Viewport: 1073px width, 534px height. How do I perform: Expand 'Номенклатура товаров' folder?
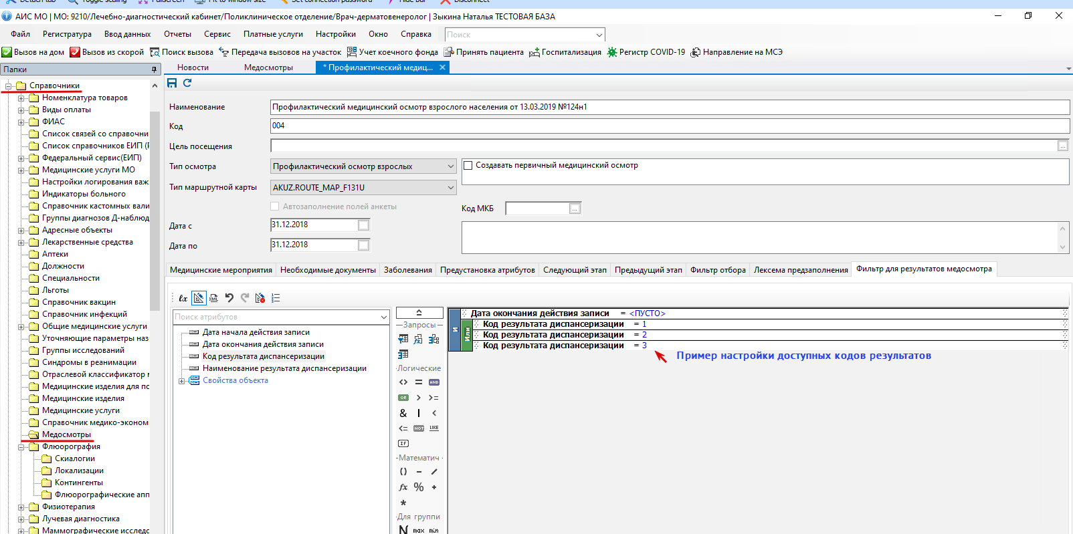click(21, 98)
